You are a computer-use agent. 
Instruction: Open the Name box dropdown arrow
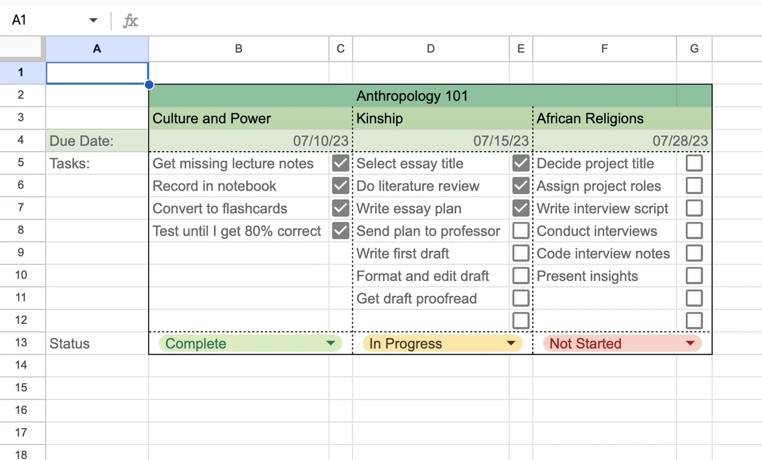coord(93,21)
